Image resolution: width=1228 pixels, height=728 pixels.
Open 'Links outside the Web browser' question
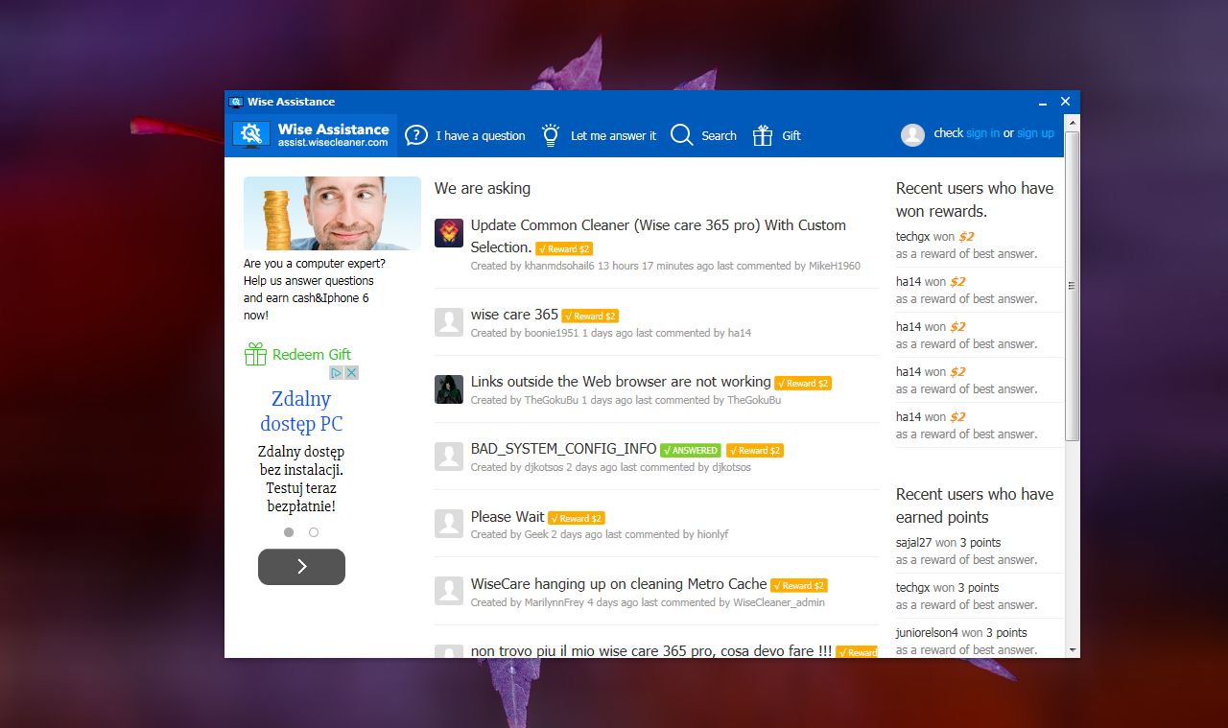[621, 382]
